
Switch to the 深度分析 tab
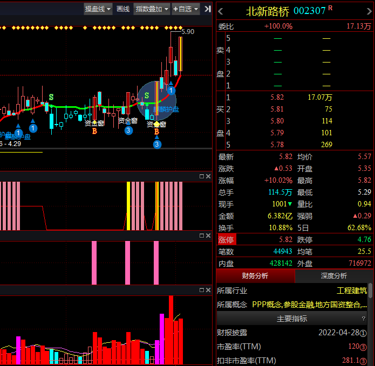(334, 276)
